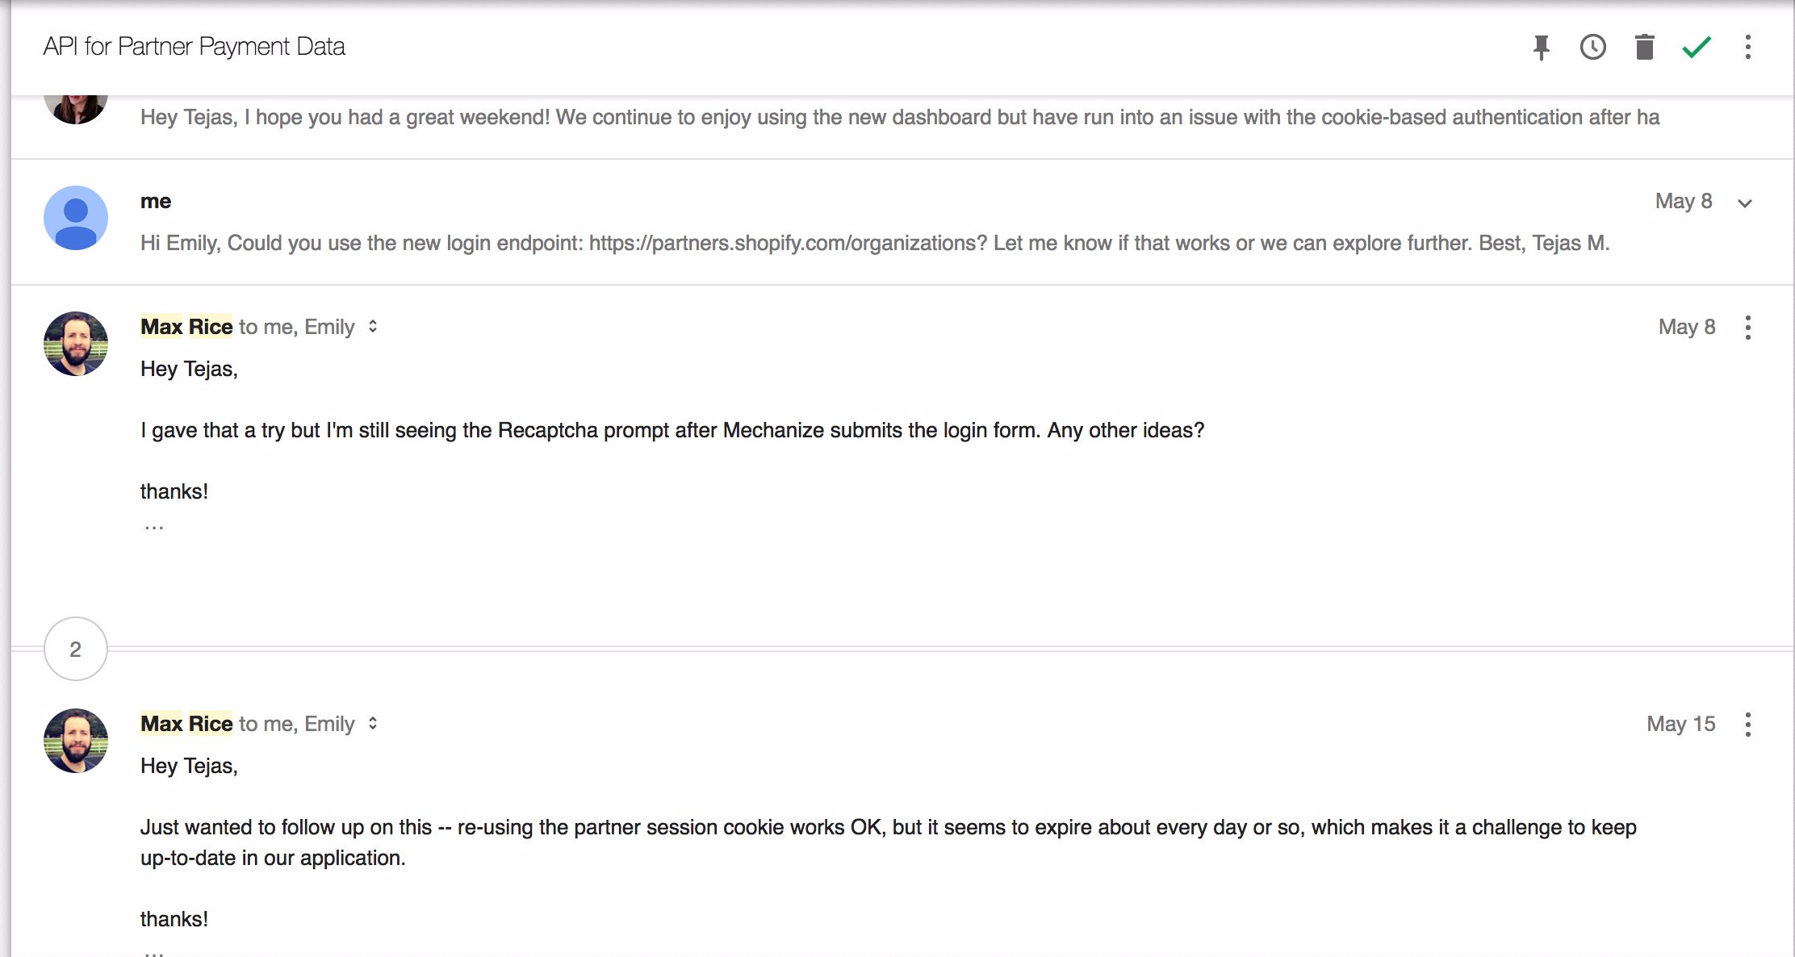Open Emily's collapsed message starting 'Hey Tejas, I hope'
The height and width of the screenshot is (957, 1795).
902,121
